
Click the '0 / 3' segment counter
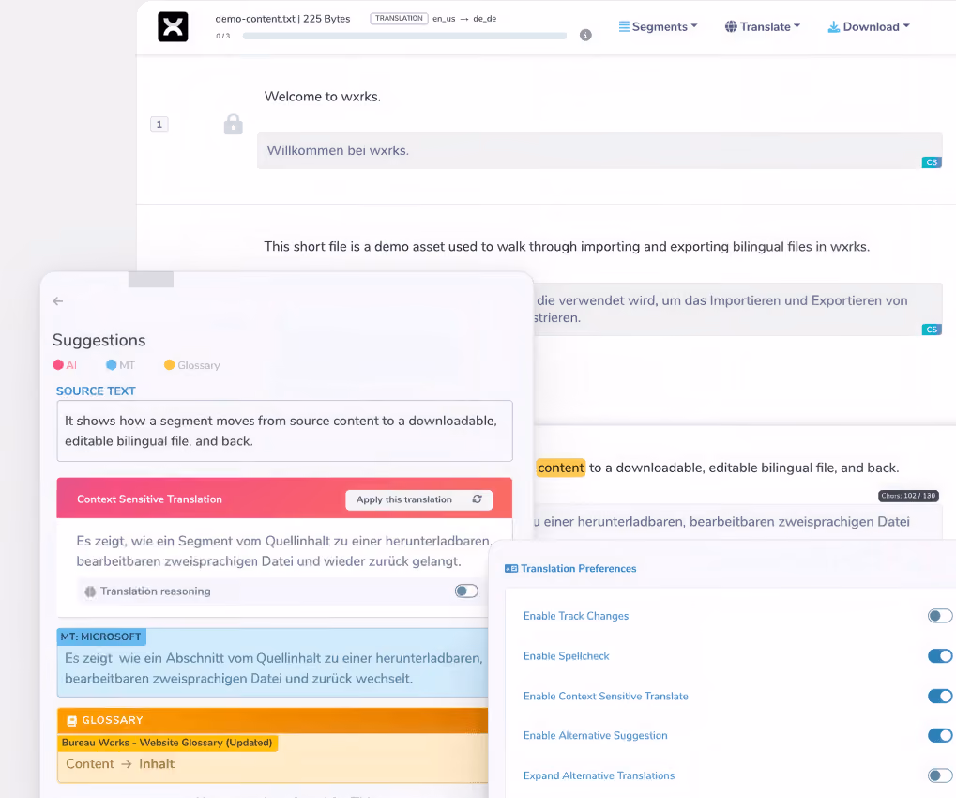[223, 36]
